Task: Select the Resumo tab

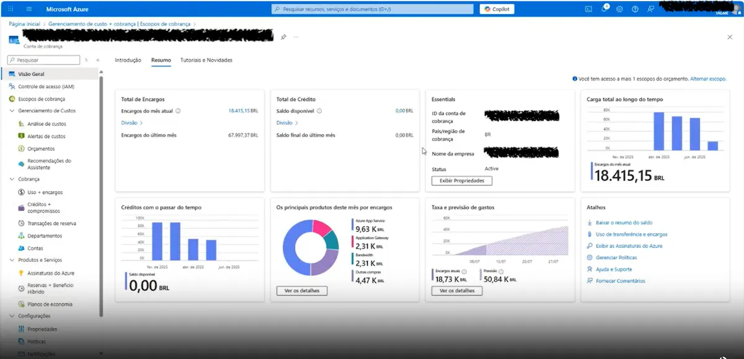Action: pyautogui.click(x=161, y=60)
